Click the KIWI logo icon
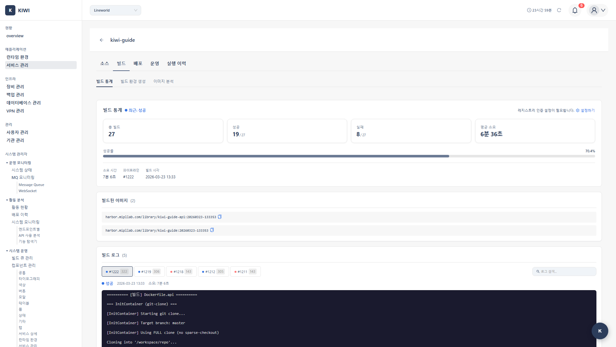616x347 pixels. [x=10, y=10]
